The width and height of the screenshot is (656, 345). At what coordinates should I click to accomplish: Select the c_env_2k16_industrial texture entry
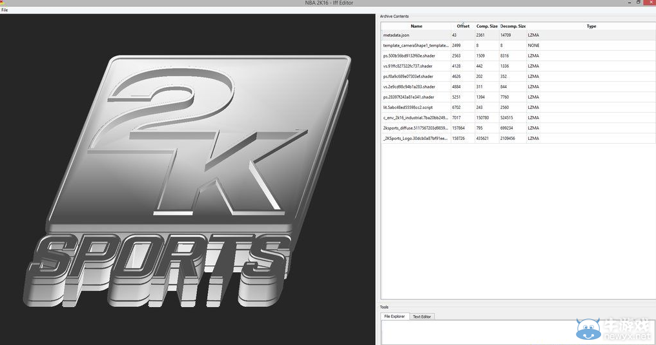pyautogui.click(x=415, y=118)
